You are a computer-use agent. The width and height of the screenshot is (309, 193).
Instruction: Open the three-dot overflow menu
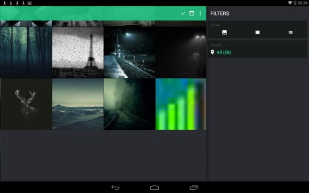[x=200, y=13]
